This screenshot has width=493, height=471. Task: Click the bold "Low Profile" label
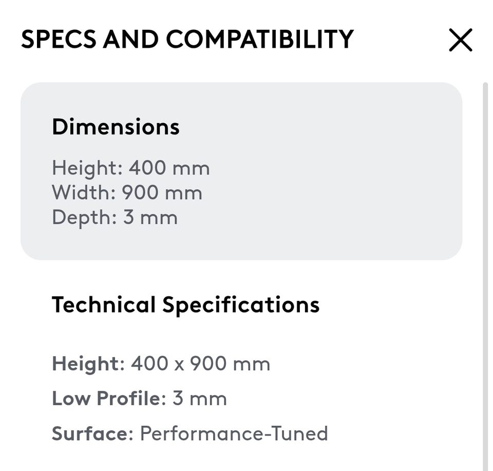point(106,398)
